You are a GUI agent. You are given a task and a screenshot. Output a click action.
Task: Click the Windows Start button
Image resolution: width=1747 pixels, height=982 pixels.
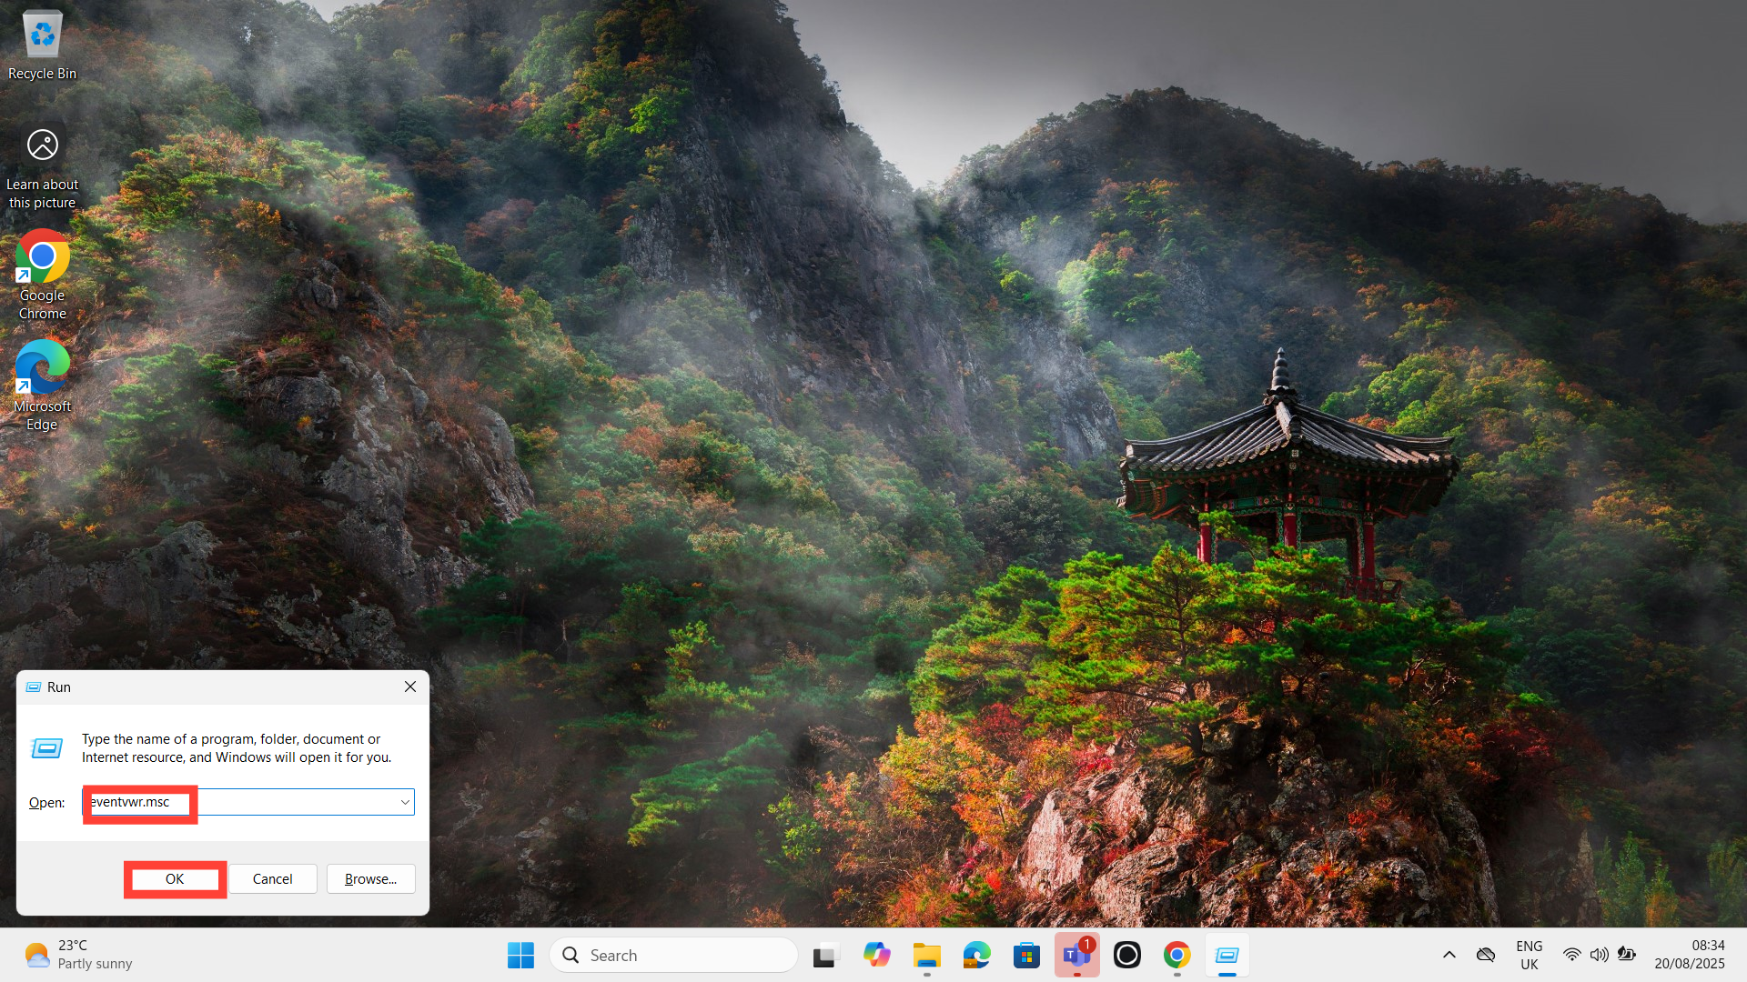point(520,955)
